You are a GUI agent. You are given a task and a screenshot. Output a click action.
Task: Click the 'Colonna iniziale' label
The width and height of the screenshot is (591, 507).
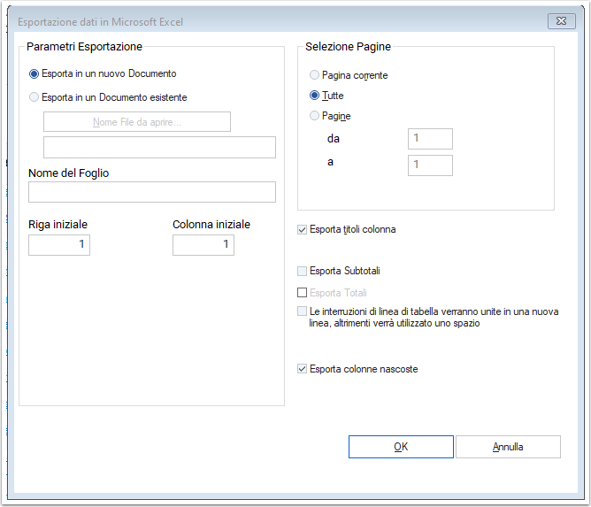(211, 224)
